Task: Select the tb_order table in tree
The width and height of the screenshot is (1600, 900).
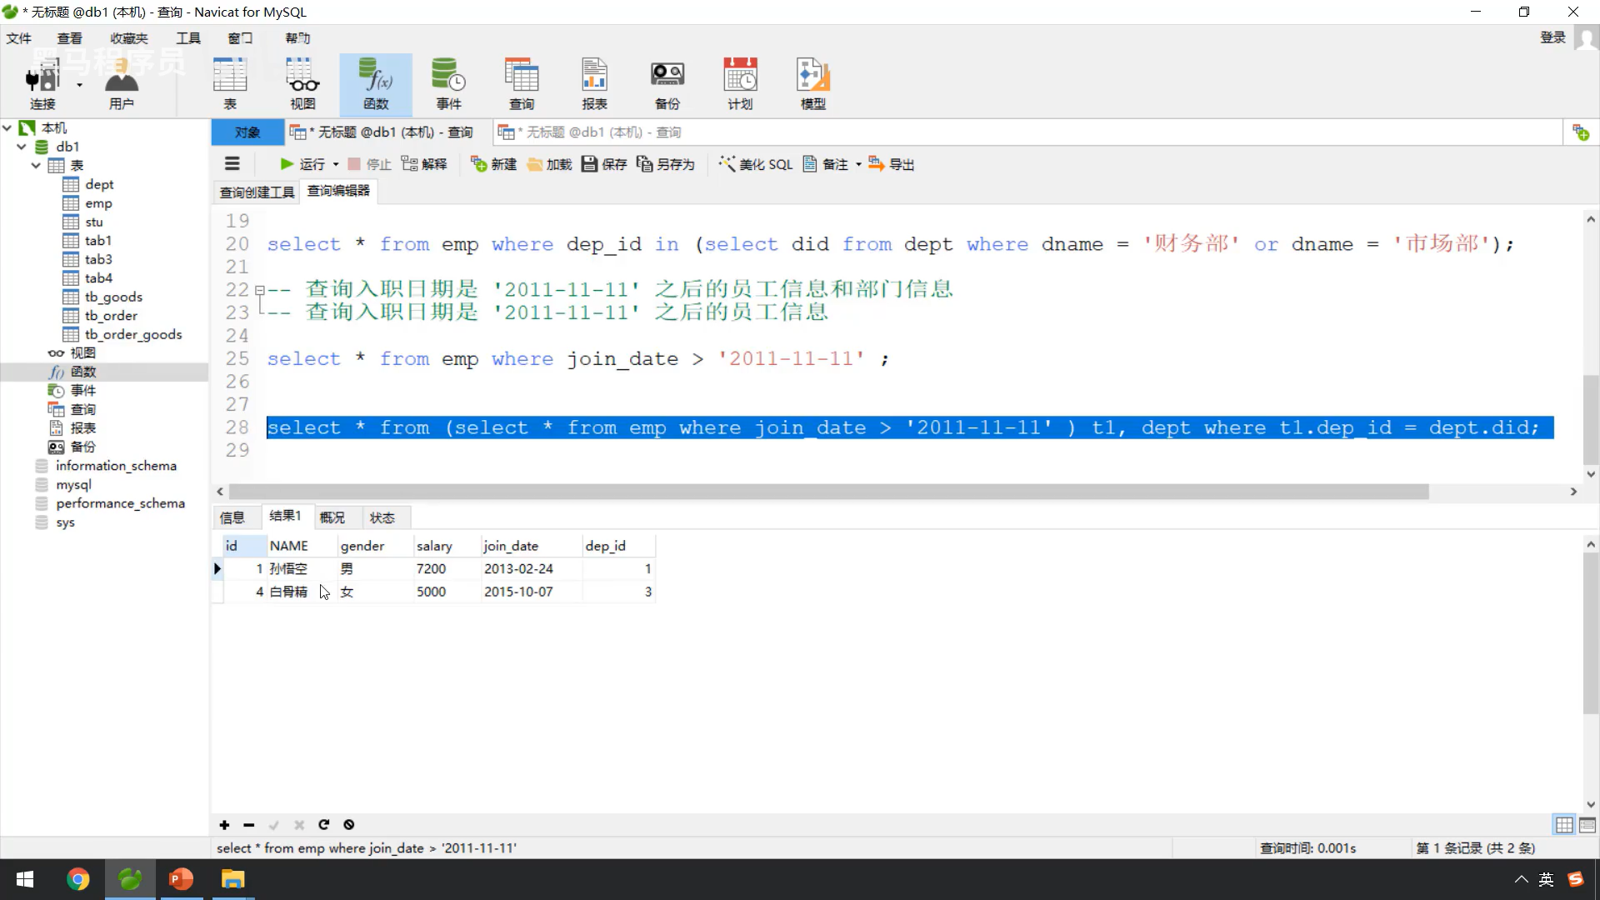Action: coord(111,316)
